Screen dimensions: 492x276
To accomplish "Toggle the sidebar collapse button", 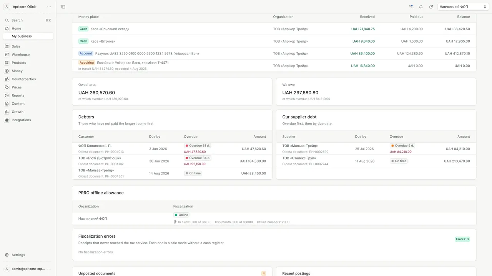I will 63,7.
